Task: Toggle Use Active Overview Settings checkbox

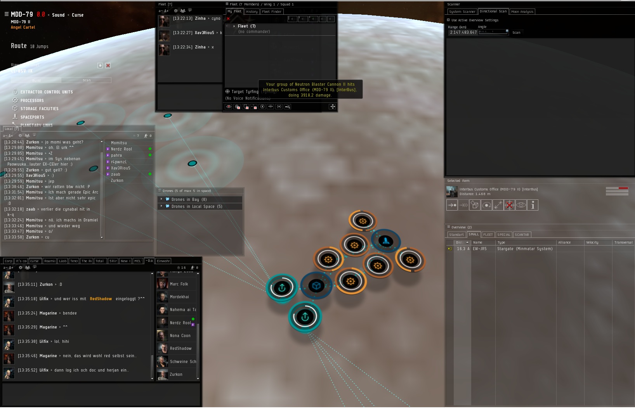Action: (x=448, y=20)
